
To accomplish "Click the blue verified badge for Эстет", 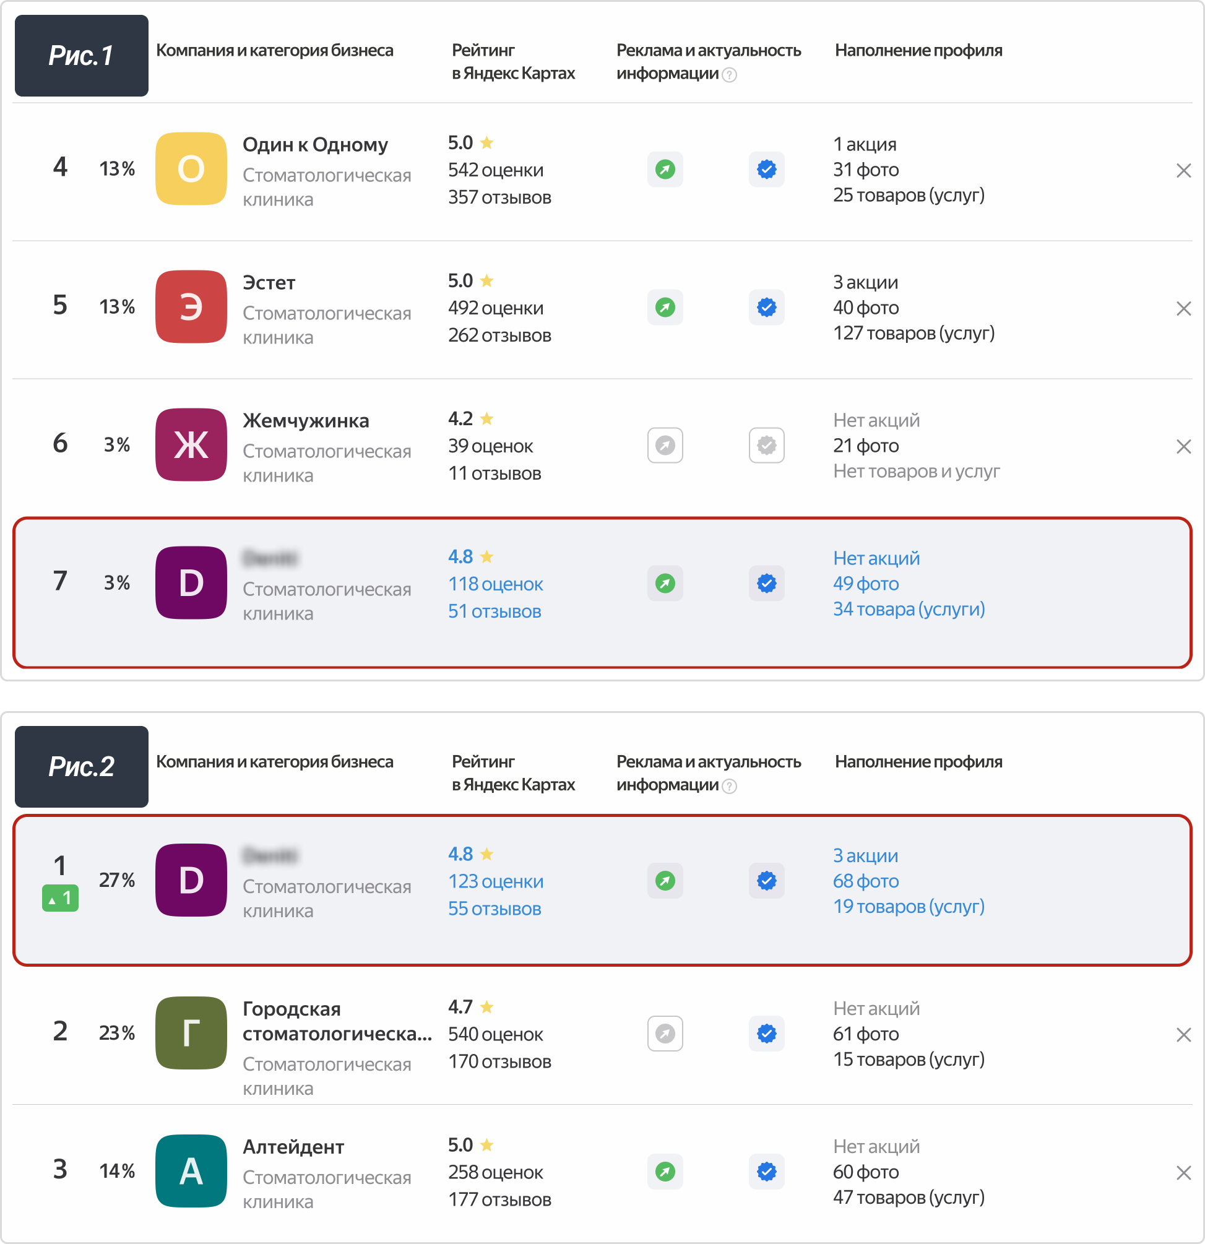I will click(767, 308).
